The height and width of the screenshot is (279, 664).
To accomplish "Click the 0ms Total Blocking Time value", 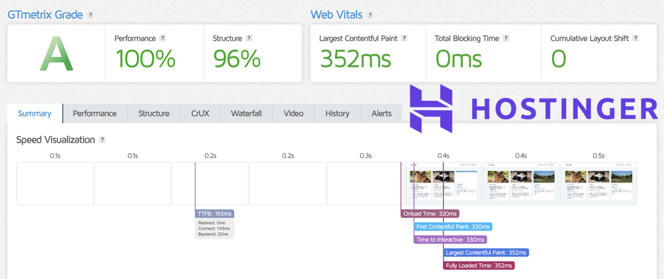I will click(x=458, y=58).
